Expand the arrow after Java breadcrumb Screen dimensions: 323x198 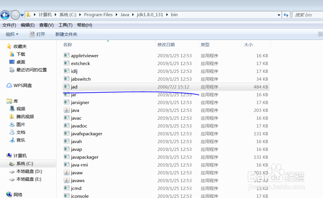tap(133, 15)
